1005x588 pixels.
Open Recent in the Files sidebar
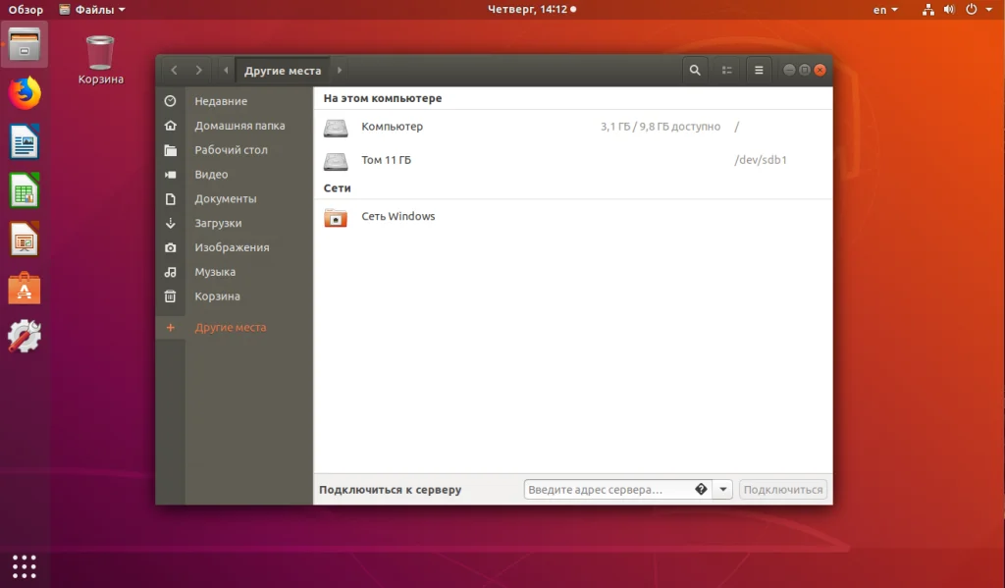pos(234,101)
